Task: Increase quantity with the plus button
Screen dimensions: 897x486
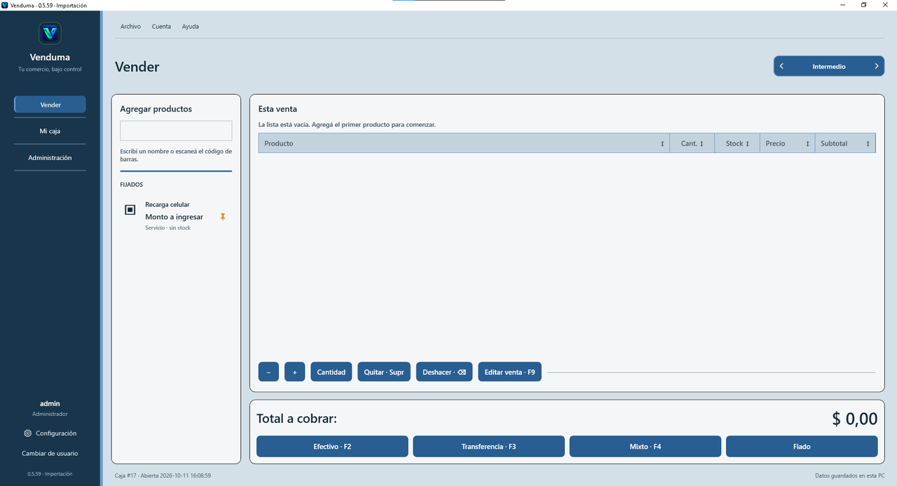Action: coord(294,372)
